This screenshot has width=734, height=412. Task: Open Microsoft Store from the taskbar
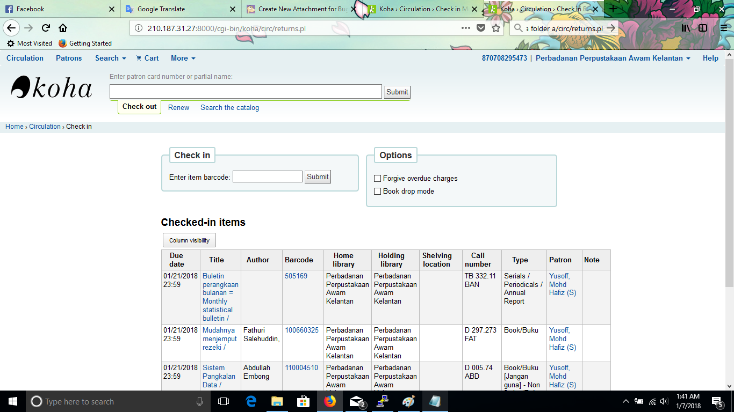[303, 401]
